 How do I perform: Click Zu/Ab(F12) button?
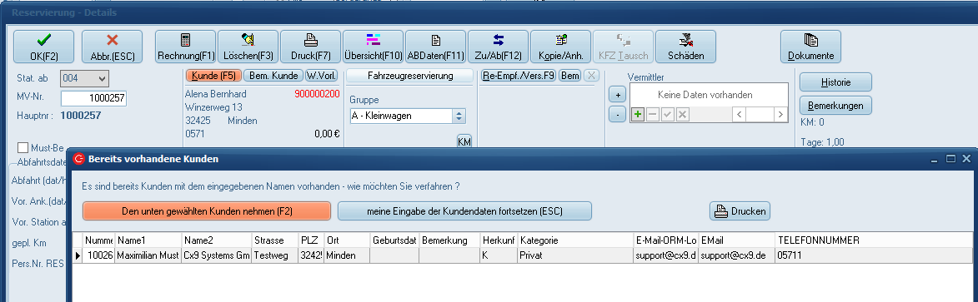point(498,47)
